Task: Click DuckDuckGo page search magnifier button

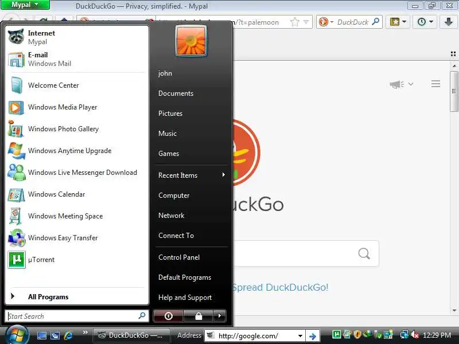Action: [364, 253]
